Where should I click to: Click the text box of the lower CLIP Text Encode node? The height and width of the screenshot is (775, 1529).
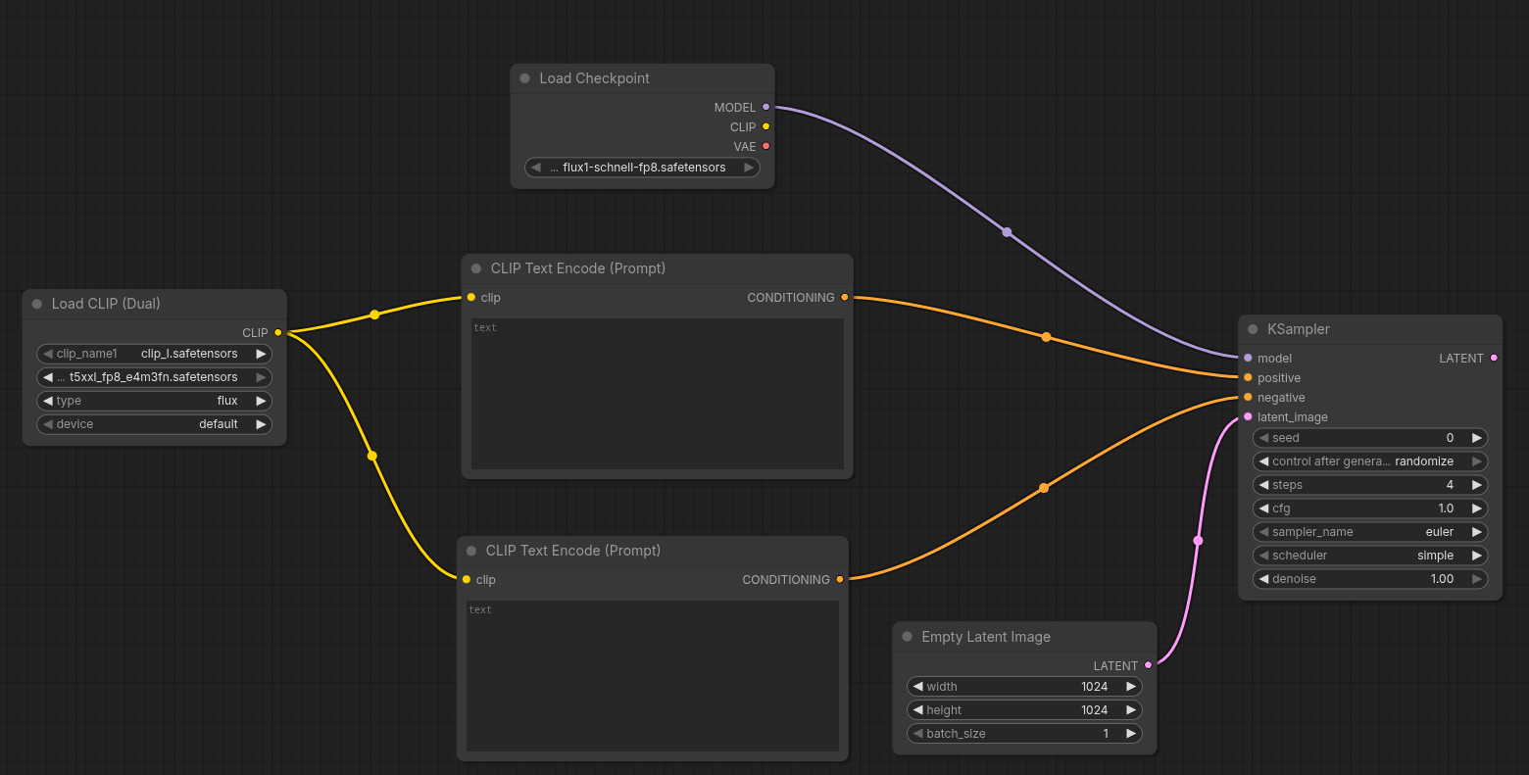pyautogui.click(x=653, y=676)
